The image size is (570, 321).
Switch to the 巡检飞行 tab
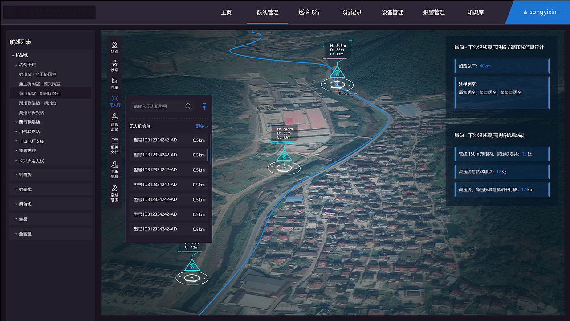pyautogui.click(x=309, y=12)
